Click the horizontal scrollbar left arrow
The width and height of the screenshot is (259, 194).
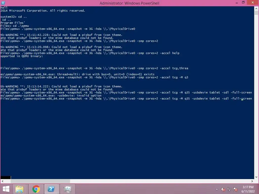(x=2, y=181)
